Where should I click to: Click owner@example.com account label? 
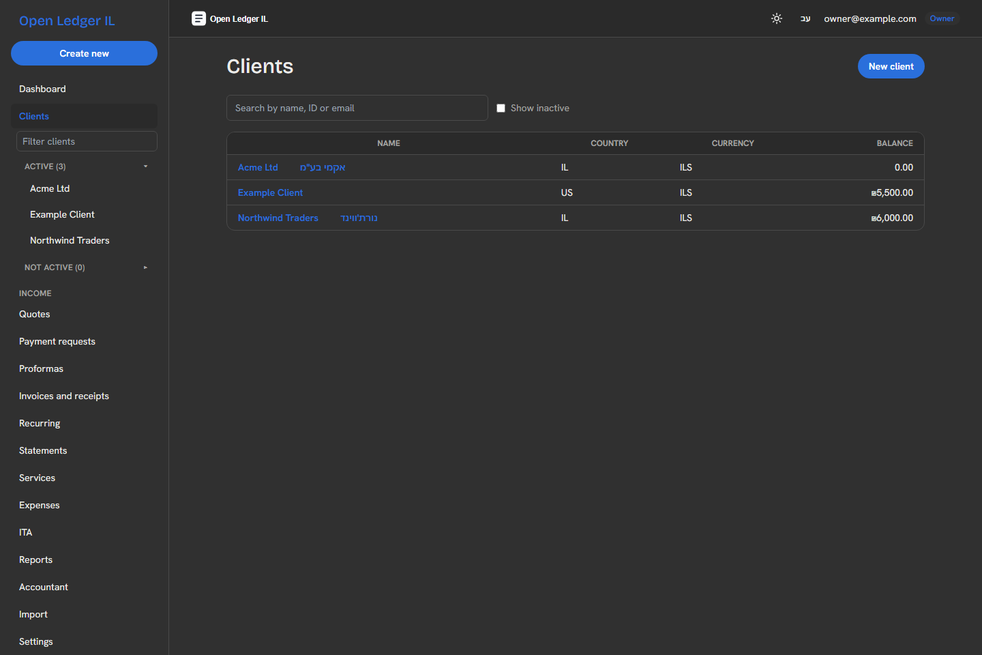tap(870, 18)
